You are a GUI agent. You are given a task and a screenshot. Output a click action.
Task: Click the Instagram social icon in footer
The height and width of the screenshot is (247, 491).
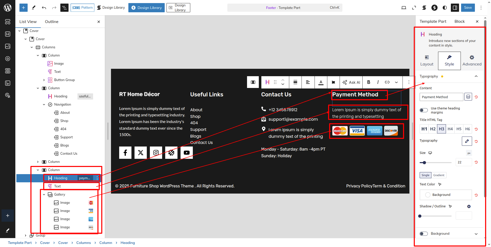[x=156, y=153]
